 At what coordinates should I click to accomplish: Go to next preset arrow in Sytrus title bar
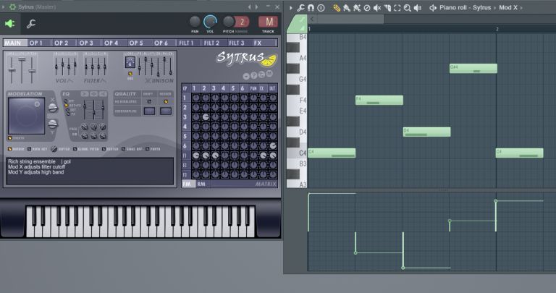pyautogui.click(x=256, y=7)
